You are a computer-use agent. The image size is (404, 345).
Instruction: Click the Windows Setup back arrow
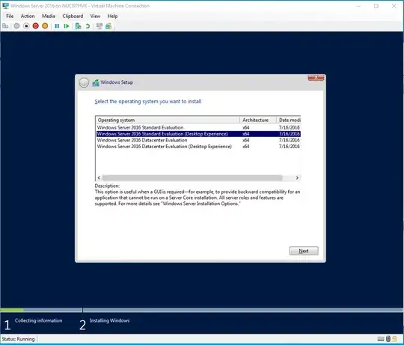(x=84, y=83)
